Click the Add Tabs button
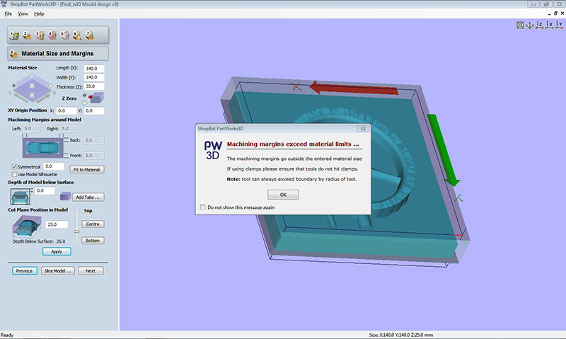 [x=88, y=197]
